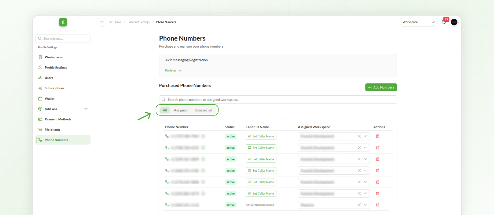Image resolution: width=494 pixels, height=215 pixels.
Task: Click the 'Caller ID Name' column header
Action: tap(257, 127)
